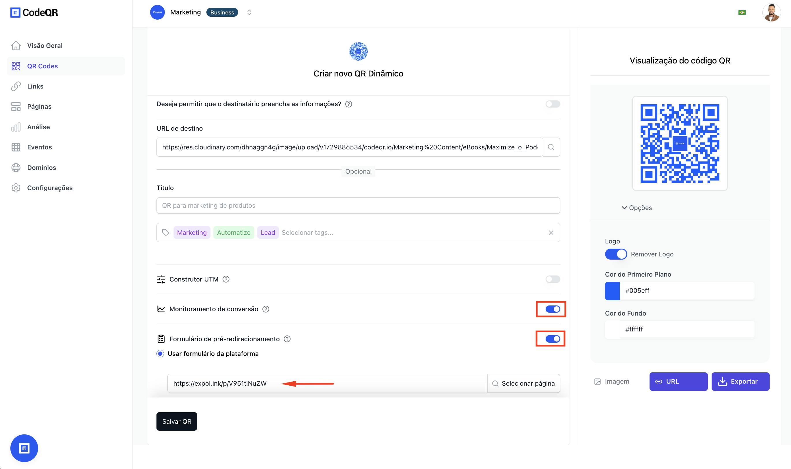
Task: Click the expol.ink form URL field
Action: [327, 383]
